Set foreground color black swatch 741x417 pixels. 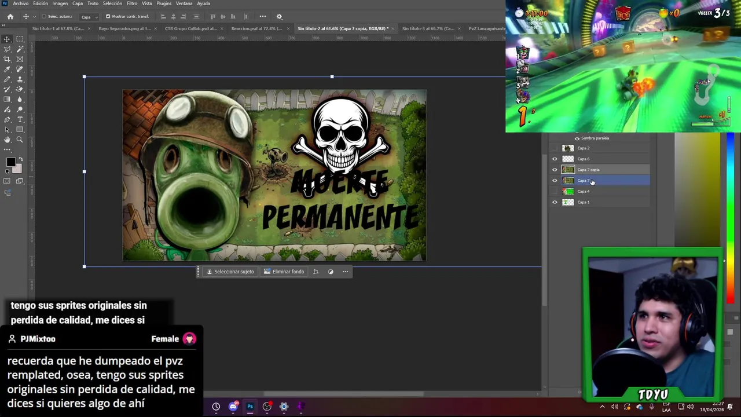coord(10,163)
